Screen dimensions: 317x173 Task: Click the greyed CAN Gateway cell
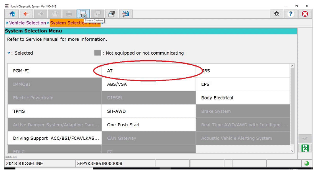149,138
